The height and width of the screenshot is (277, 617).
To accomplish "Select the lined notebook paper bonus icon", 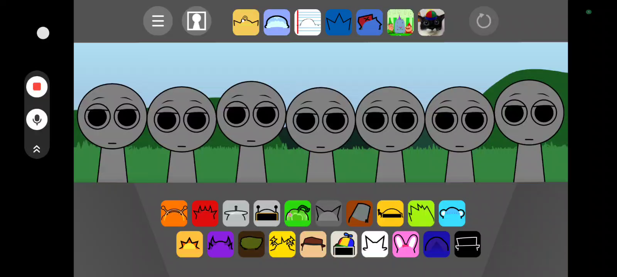I will pos(308,23).
